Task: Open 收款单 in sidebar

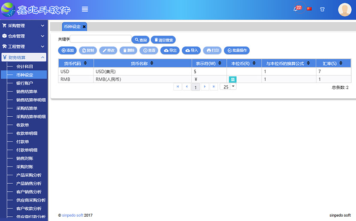Action: (x=22, y=125)
